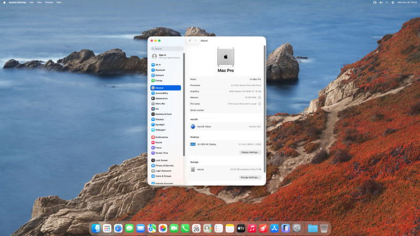Screen dimensions: 420x236
Task: Click the macOS Tahoe version row
Action: click(226, 126)
